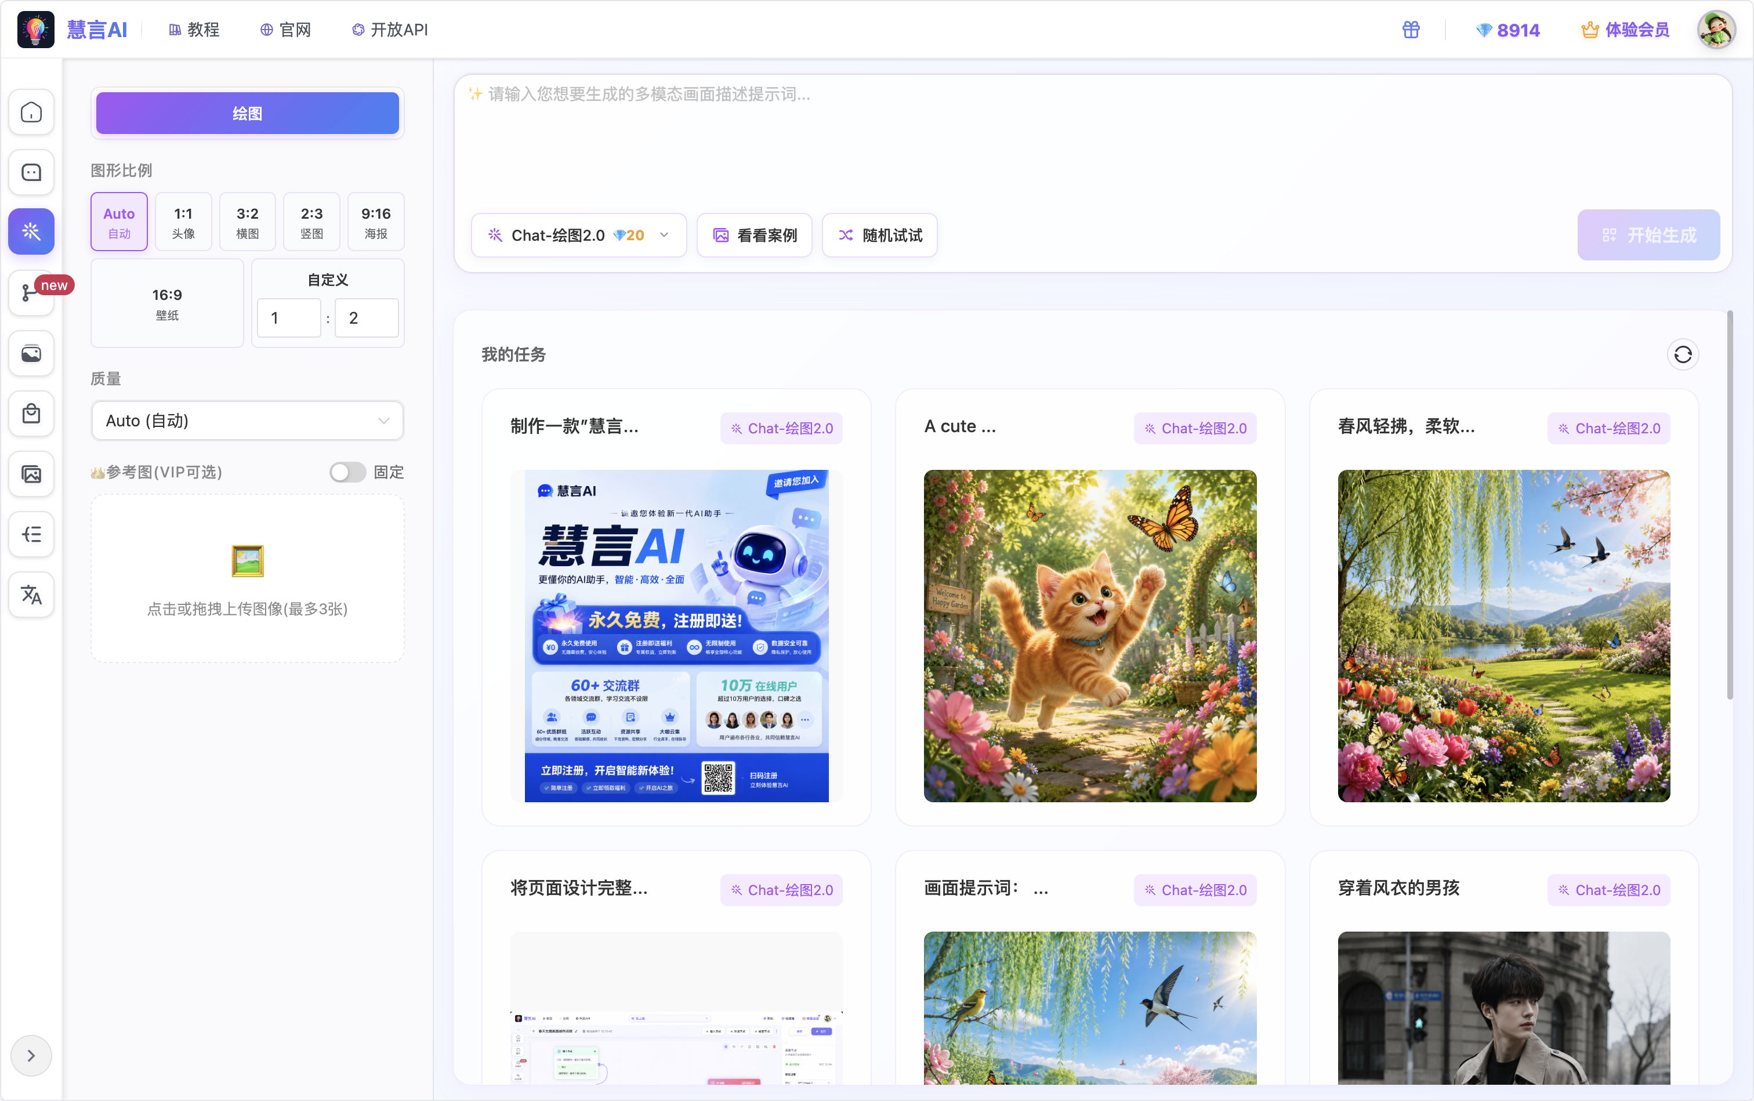Refresh the 我的任务 task list
This screenshot has height=1101, width=1754.
click(x=1683, y=354)
